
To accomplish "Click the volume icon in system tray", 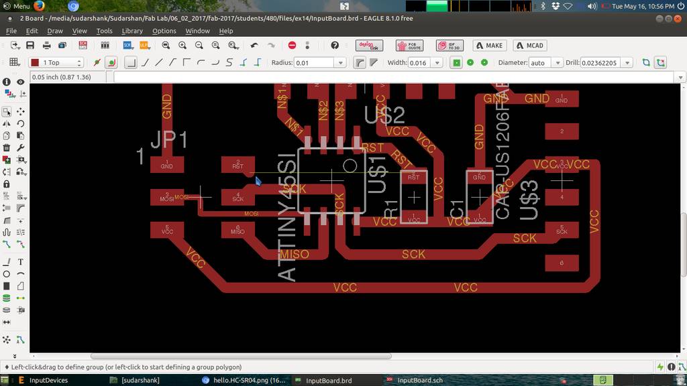I will 592,6.
